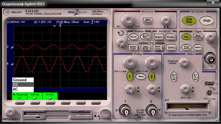Open the Display waveform menu
221x124 pixels.
coord(170,37)
